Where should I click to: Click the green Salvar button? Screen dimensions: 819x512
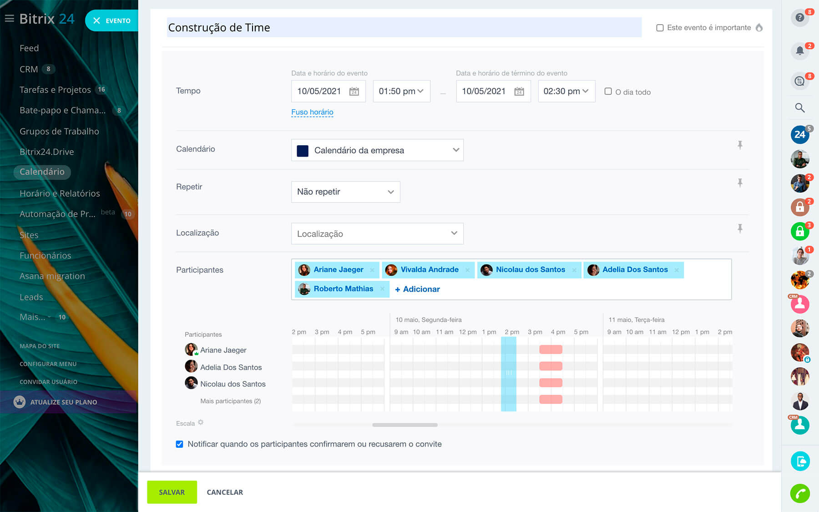pyautogui.click(x=172, y=492)
